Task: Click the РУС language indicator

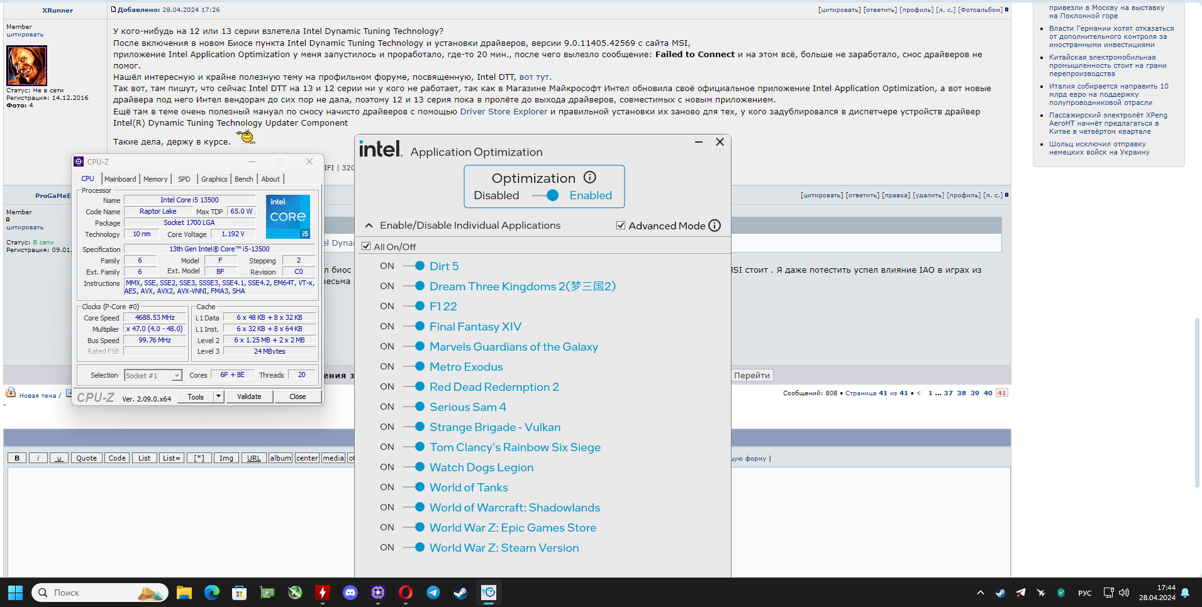Action: pyautogui.click(x=1085, y=593)
